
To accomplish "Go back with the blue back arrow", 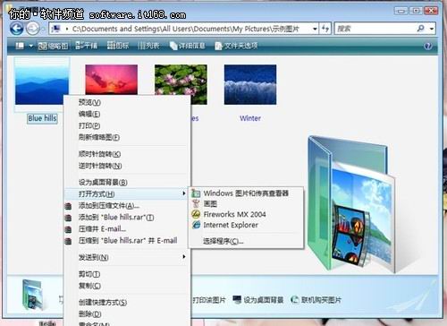I will 16,29.
